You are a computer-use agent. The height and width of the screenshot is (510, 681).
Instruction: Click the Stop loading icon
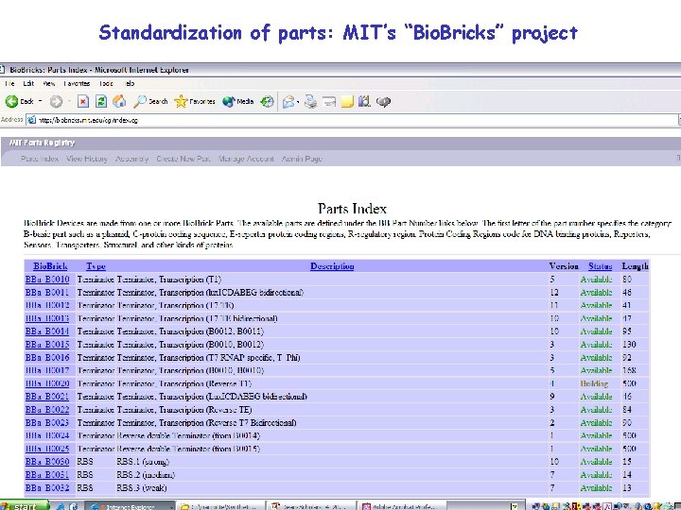[83, 101]
